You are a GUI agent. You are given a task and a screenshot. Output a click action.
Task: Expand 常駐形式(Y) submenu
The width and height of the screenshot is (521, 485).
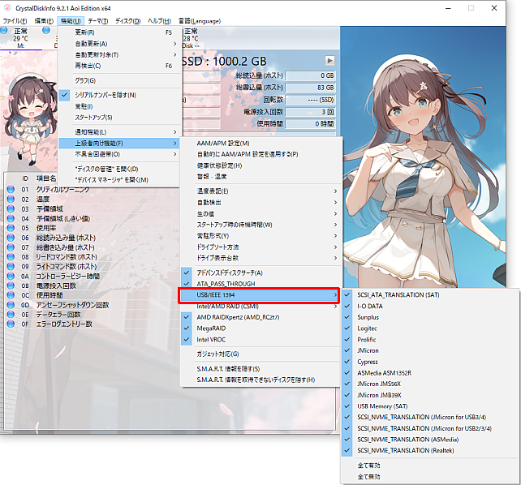point(260,236)
